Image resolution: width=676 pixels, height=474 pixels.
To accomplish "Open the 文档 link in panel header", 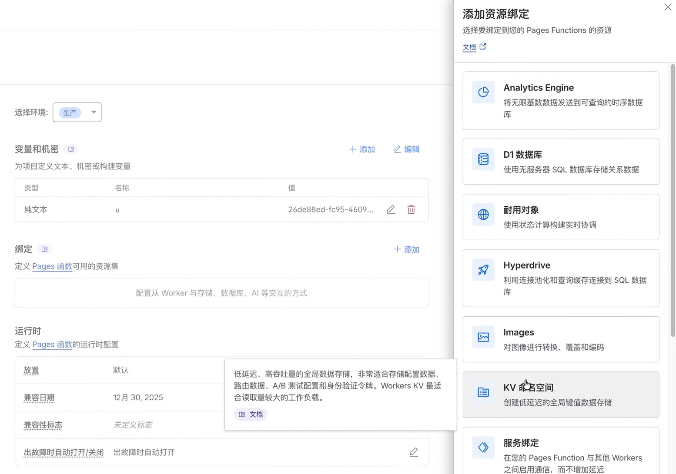I will (x=469, y=47).
